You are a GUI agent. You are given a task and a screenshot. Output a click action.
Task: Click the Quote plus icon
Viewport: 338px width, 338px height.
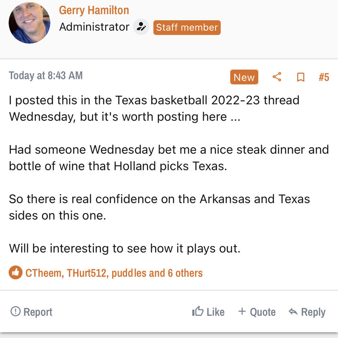click(x=242, y=311)
